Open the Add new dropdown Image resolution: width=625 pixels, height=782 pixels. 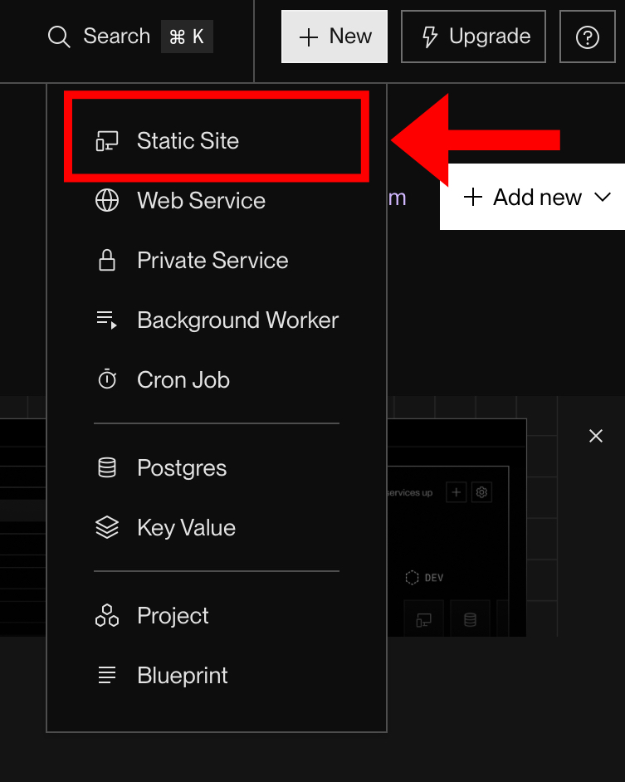pos(532,197)
